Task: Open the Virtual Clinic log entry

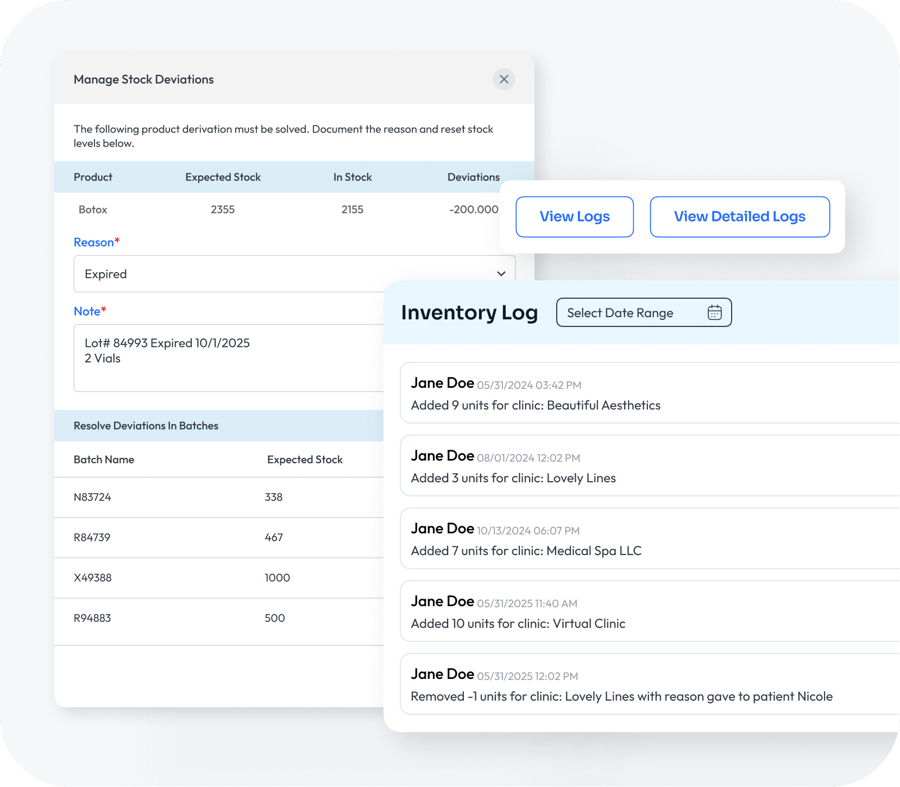Action: 646,612
